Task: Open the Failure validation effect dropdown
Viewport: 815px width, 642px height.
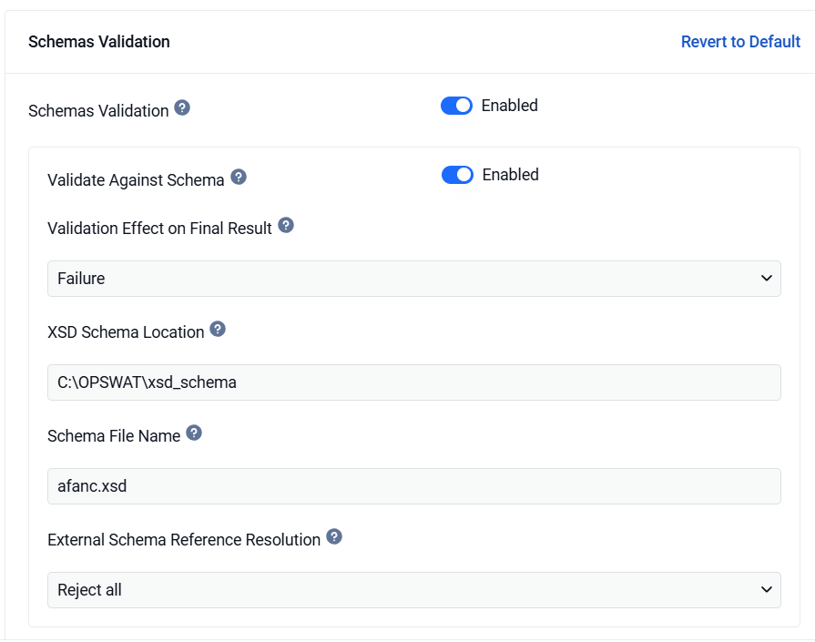Action: point(414,279)
